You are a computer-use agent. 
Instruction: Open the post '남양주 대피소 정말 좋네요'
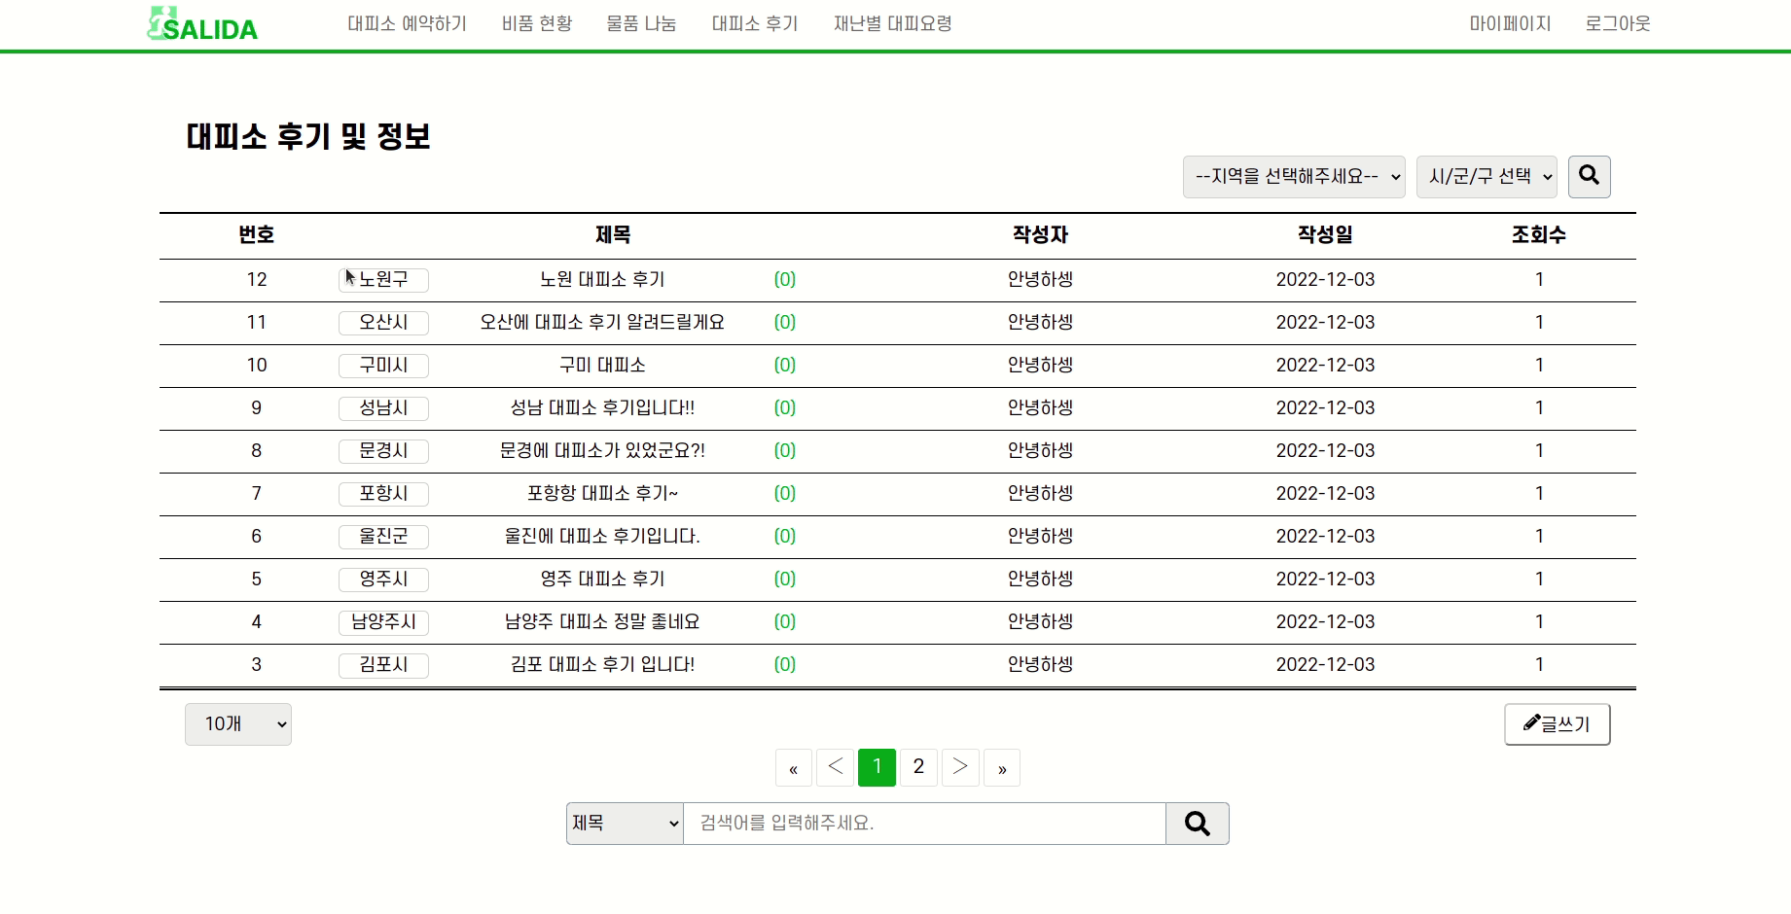602,622
